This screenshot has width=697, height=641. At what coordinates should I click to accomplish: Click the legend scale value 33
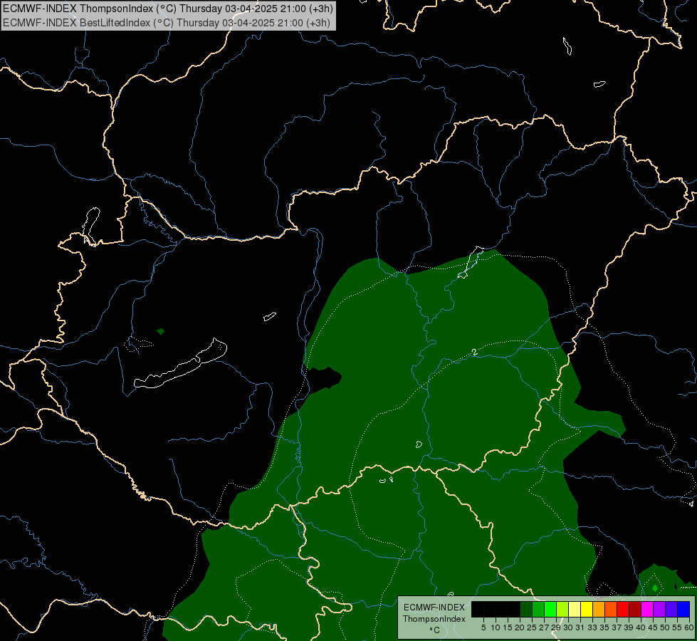click(x=592, y=627)
